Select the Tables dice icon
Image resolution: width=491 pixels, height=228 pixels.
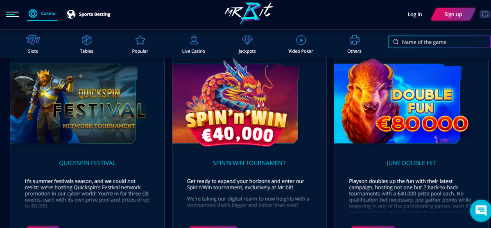coord(86,40)
